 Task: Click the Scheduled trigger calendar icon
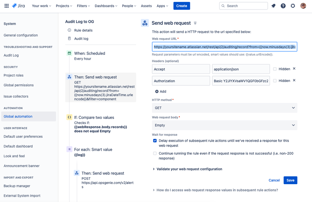(x=69, y=53)
